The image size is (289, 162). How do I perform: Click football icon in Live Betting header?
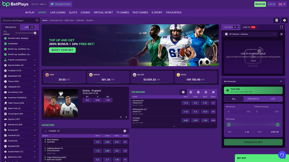coord(125,131)
